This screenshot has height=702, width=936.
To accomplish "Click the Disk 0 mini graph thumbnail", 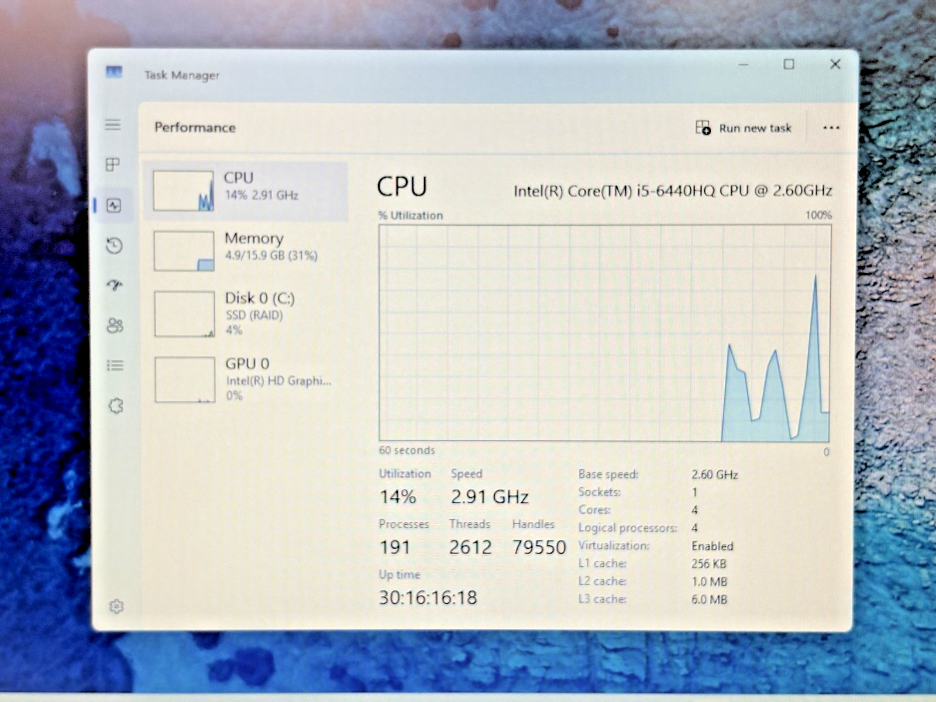I will pyautogui.click(x=185, y=314).
